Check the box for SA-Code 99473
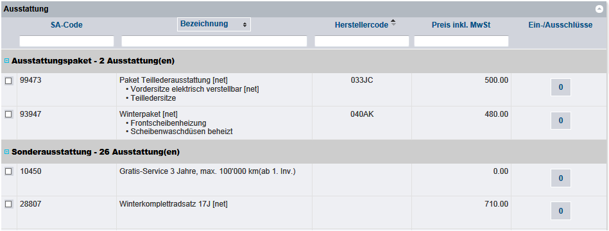 8,81
